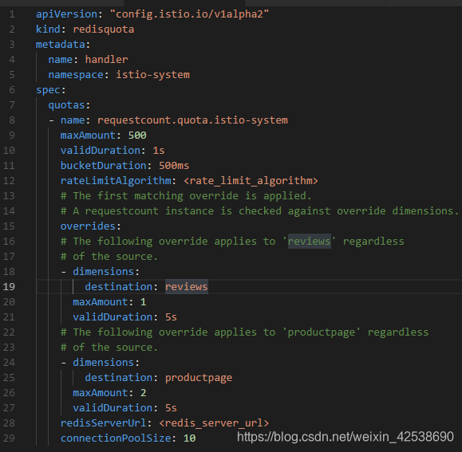
Task: Click comment about requestcount instance on line 14
Action: 259,211
